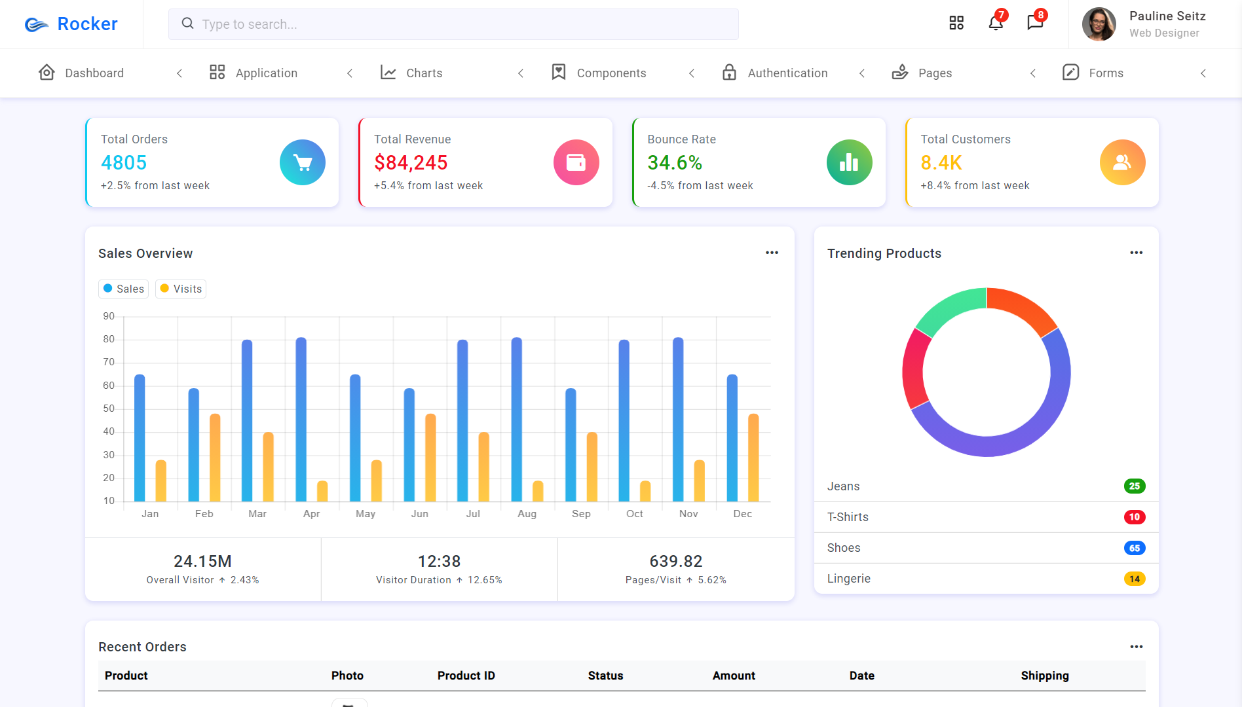Click the Total Orders cart icon

pos(303,162)
